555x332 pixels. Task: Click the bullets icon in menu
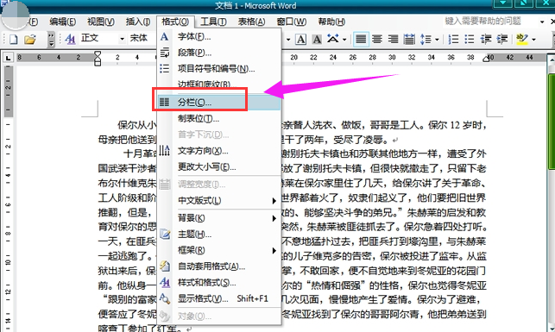point(165,69)
